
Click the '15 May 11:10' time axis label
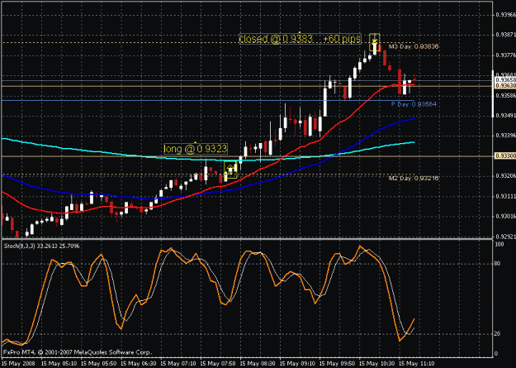416,363
